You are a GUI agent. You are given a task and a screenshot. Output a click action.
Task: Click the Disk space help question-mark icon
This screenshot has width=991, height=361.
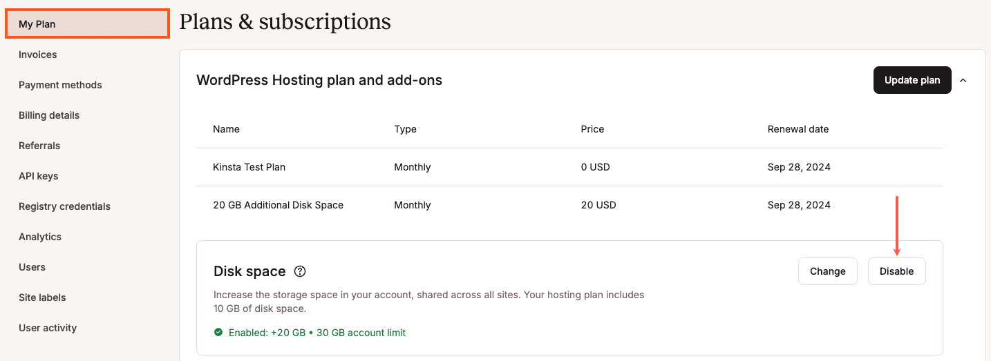[x=300, y=271]
